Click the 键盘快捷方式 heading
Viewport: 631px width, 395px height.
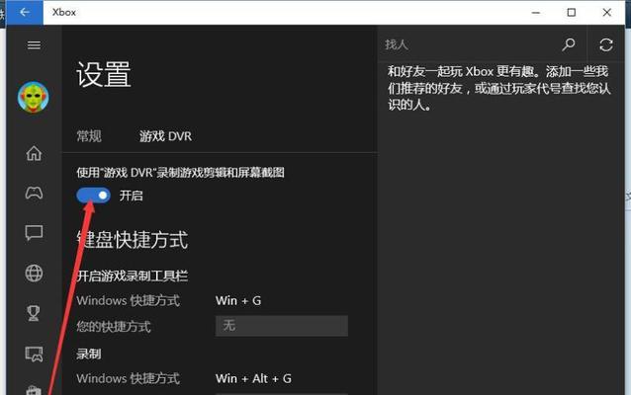pos(132,240)
